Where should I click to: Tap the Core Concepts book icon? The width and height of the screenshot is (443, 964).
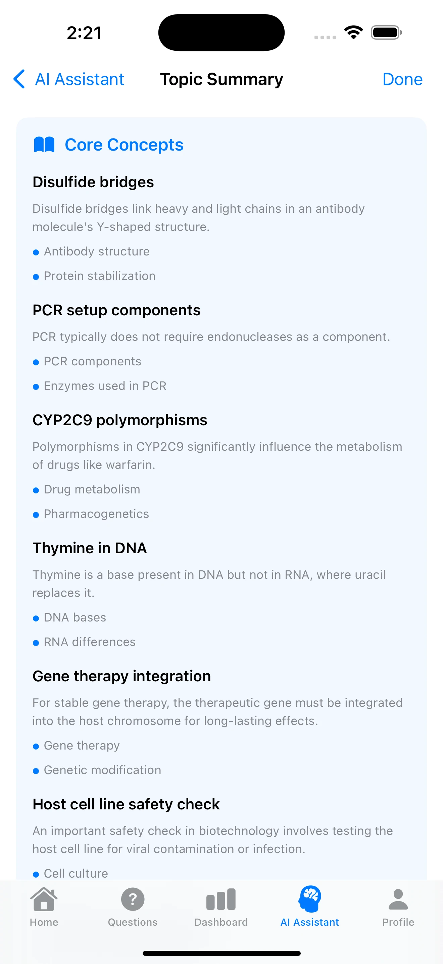point(44,145)
